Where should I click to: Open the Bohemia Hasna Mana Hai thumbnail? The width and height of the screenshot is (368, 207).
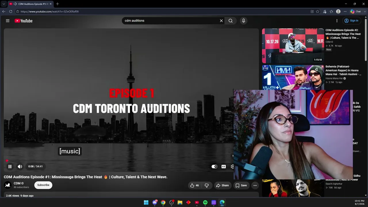pyautogui.click(x=293, y=77)
